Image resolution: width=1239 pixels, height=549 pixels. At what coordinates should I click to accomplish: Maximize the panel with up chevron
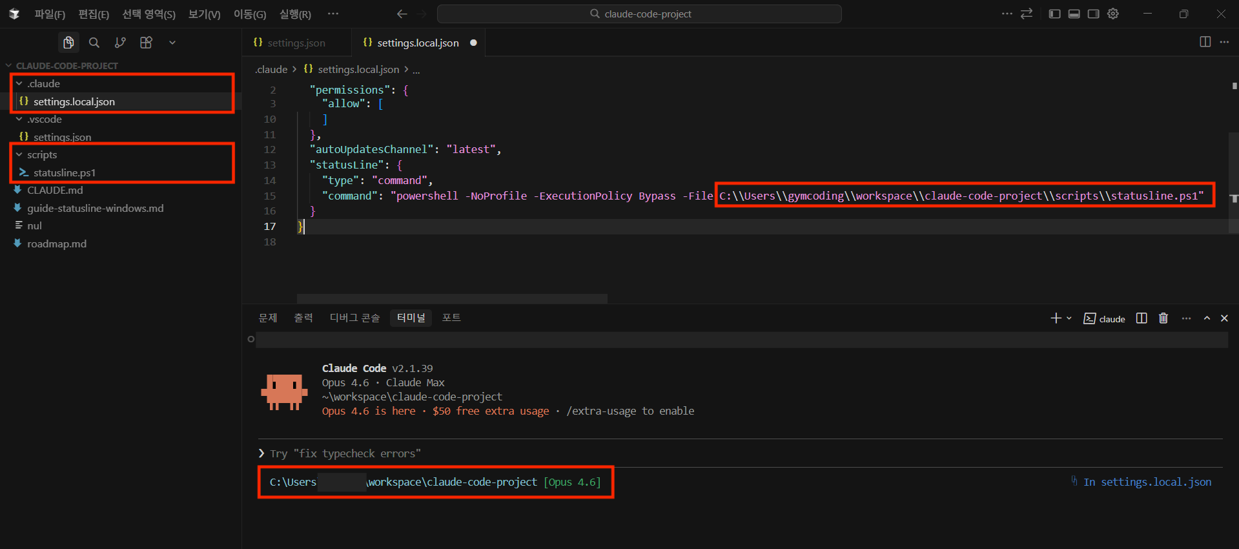[x=1207, y=318]
